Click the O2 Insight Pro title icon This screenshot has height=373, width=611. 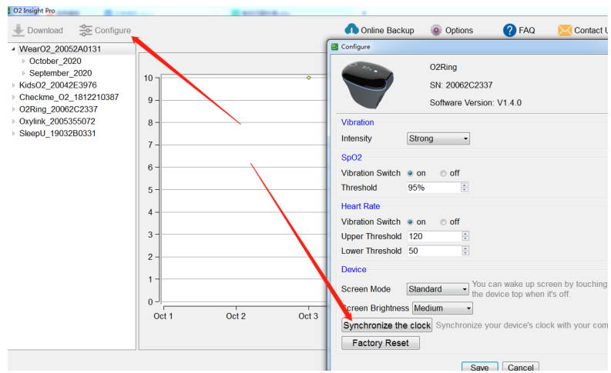pos(10,11)
